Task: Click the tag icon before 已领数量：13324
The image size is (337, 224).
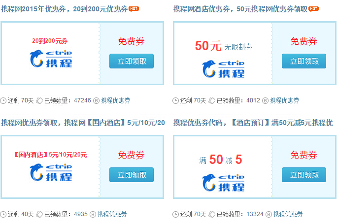Action: pos(212,214)
